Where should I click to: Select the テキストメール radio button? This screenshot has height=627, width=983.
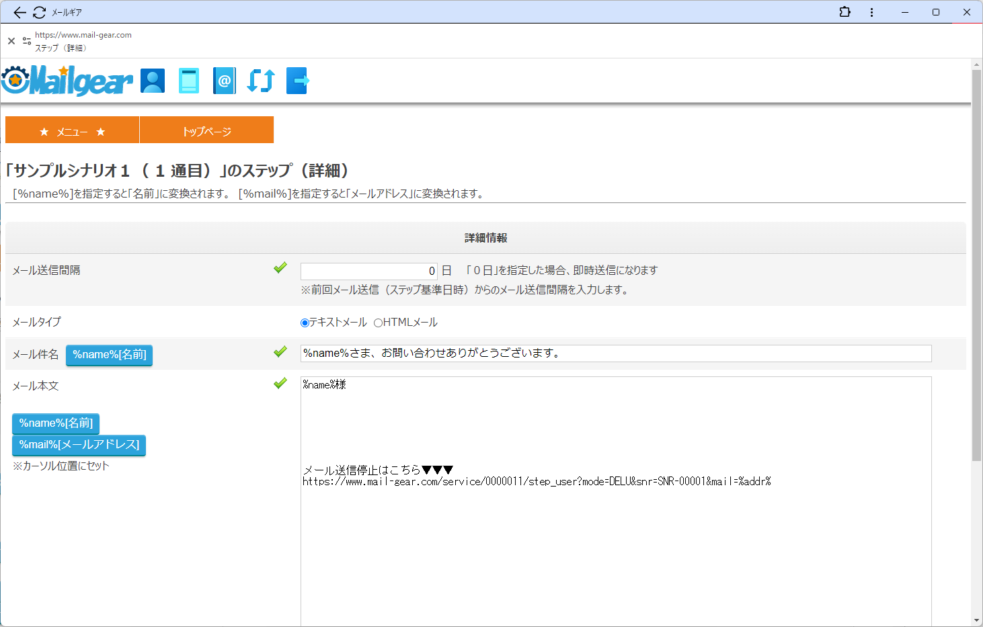tap(305, 323)
